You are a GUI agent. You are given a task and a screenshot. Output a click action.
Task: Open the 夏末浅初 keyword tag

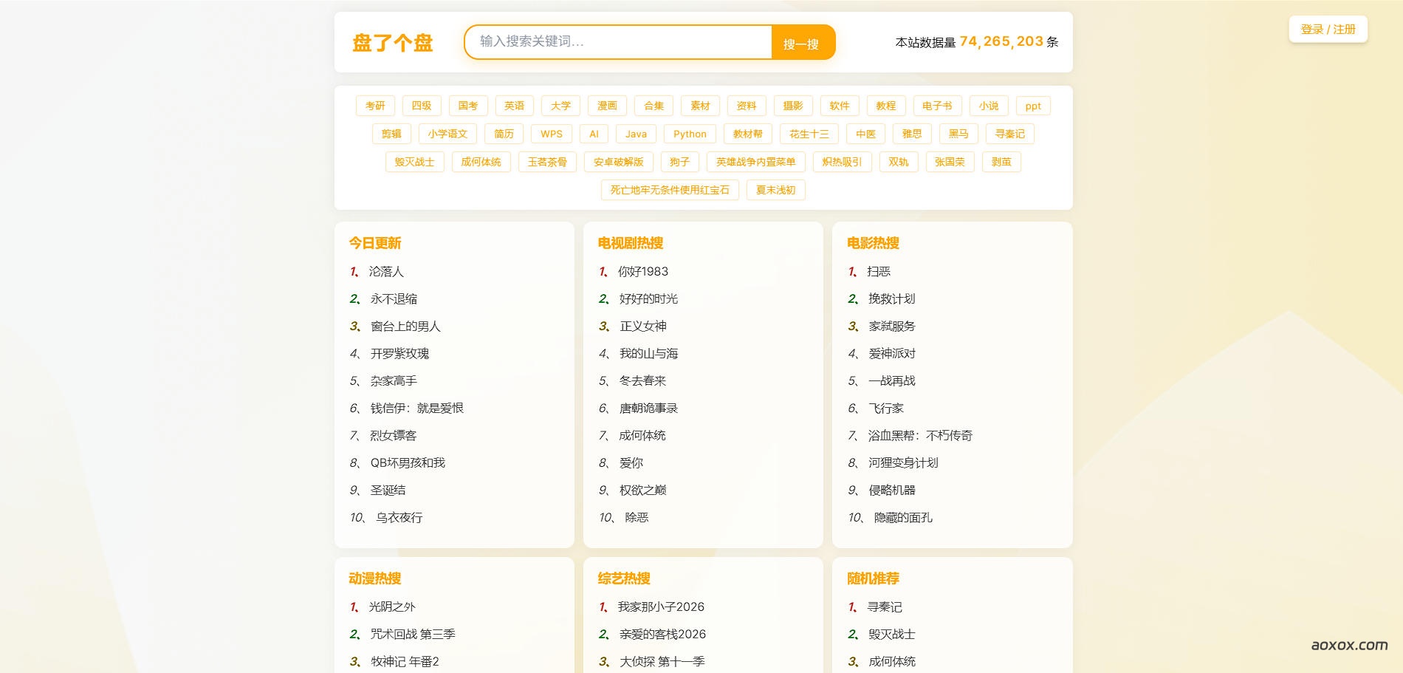pos(775,190)
